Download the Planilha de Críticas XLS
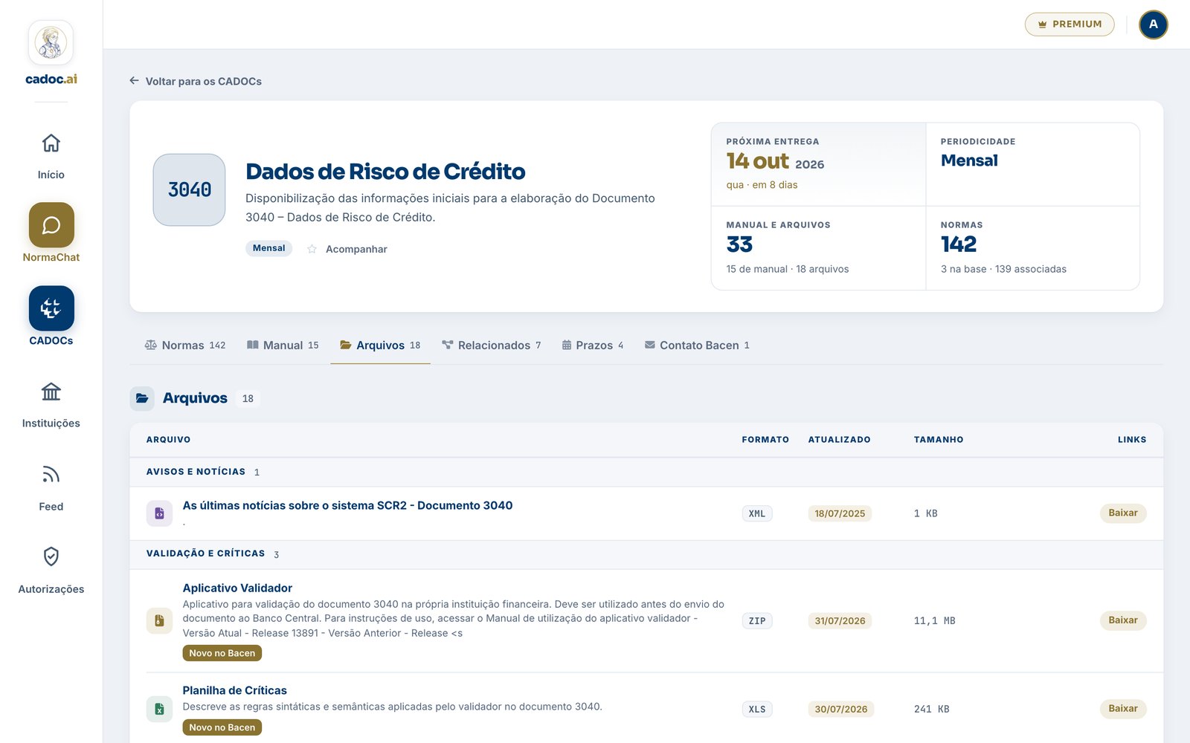This screenshot has height=743, width=1190. click(1123, 708)
